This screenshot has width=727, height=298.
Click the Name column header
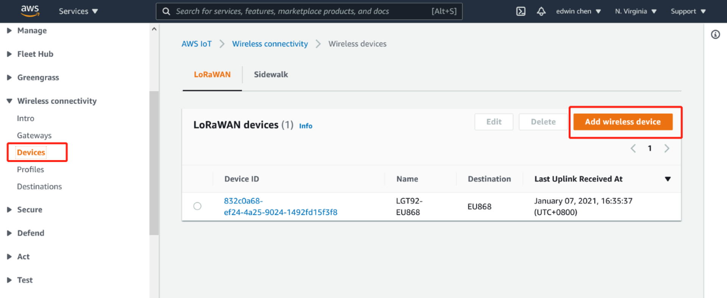click(407, 179)
